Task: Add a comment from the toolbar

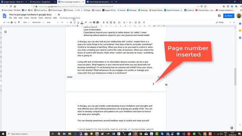Action: point(94,23)
